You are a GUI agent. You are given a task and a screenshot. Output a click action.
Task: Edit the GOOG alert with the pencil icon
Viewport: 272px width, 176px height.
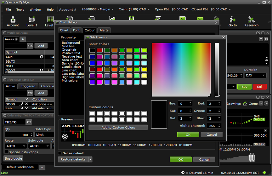point(22,104)
